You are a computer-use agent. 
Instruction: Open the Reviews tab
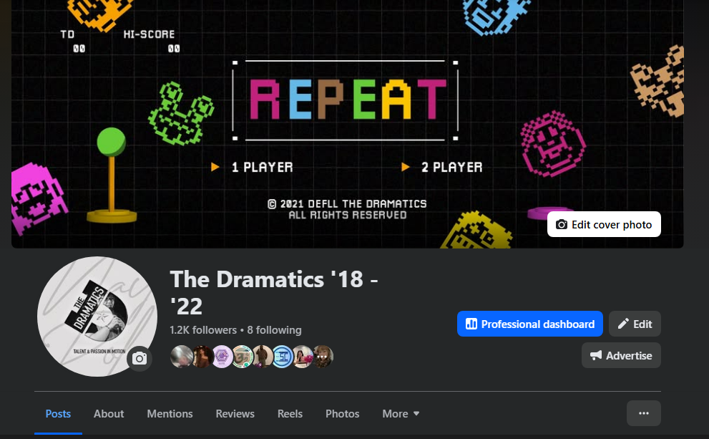[235, 414]
